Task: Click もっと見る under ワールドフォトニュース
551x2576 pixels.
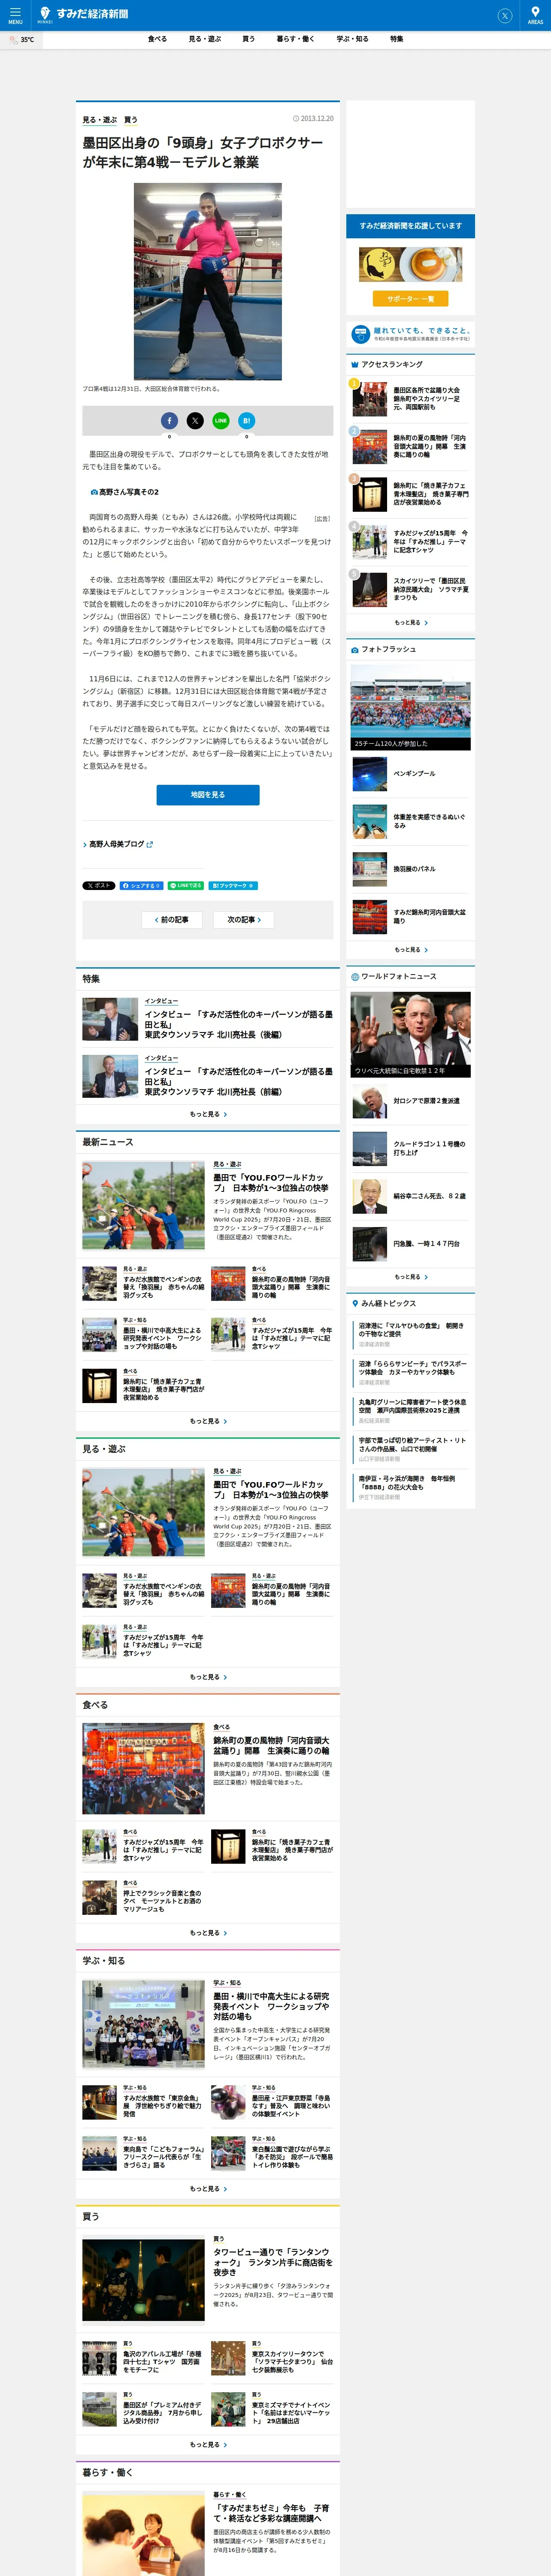Action: (410, 1276)
